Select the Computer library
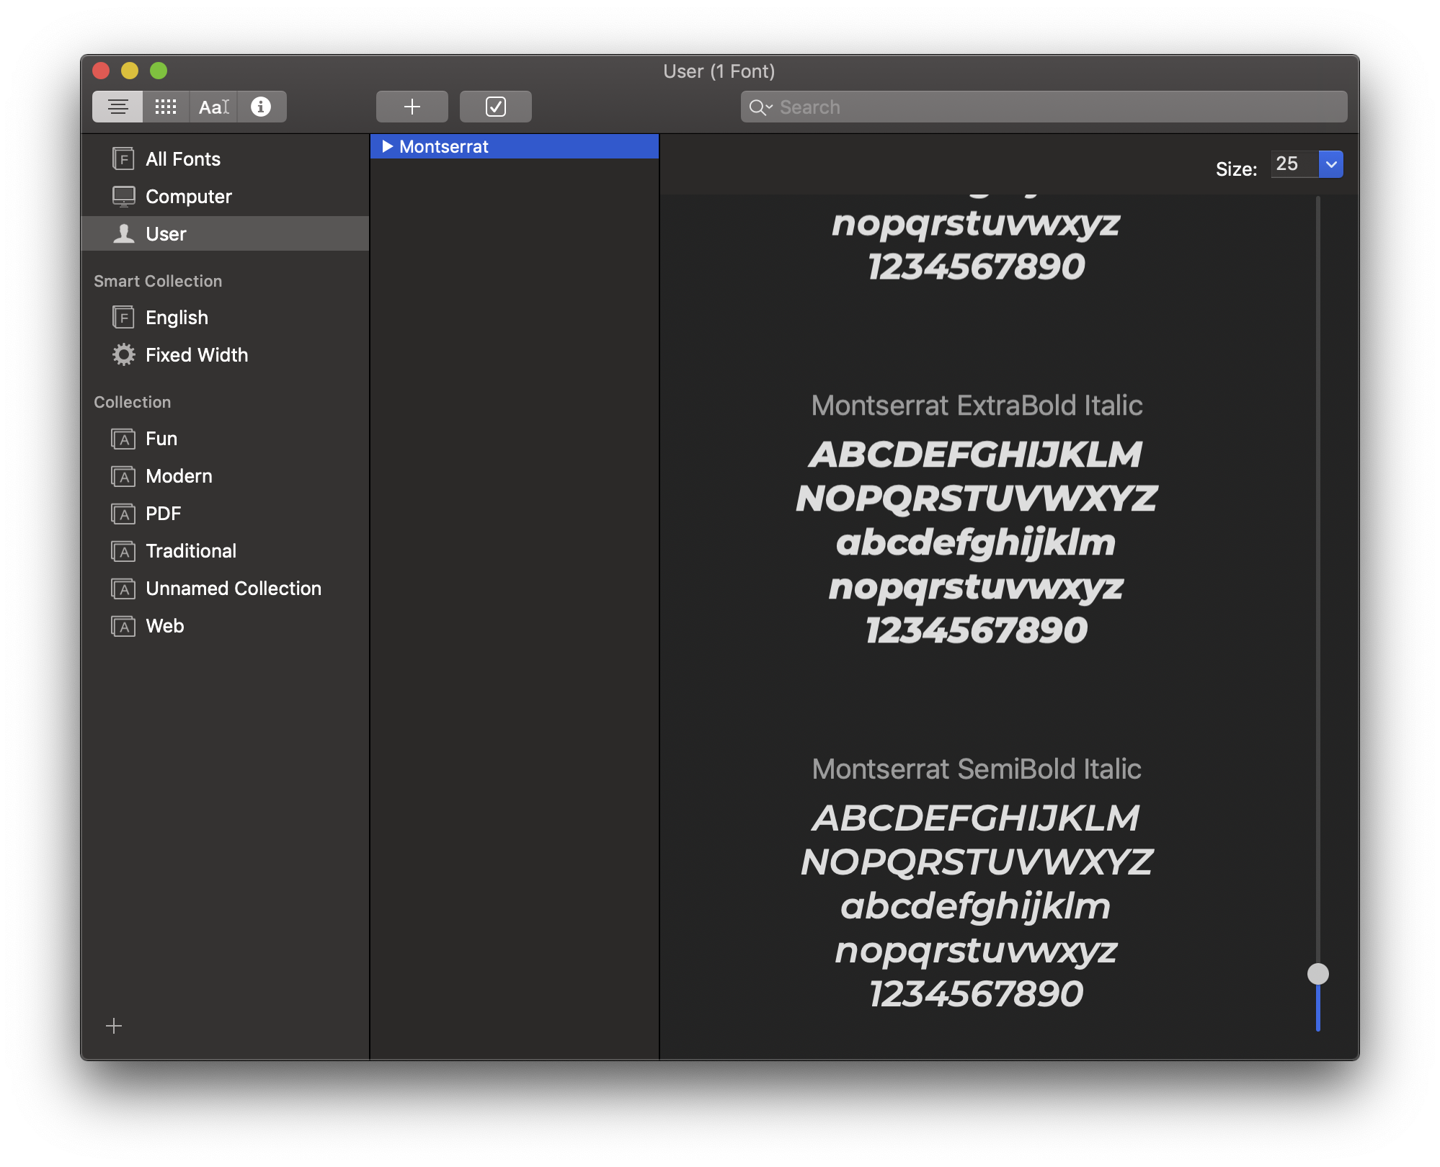Image resolution: width=1440 pixels, height=1167 pixels. point(188,197)
